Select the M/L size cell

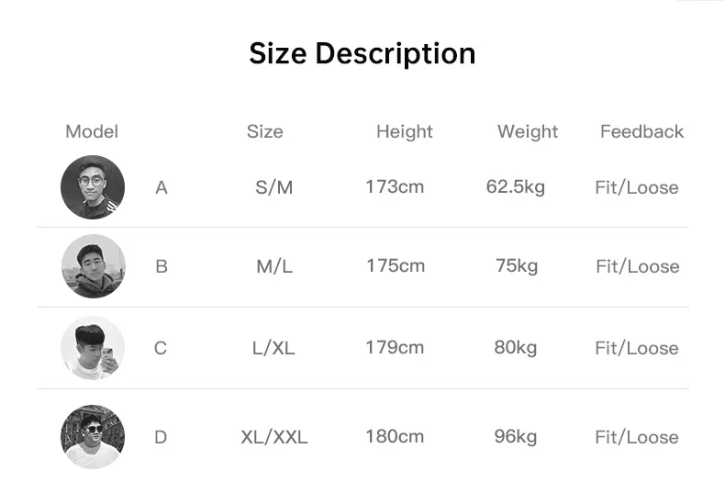[274, 266]
